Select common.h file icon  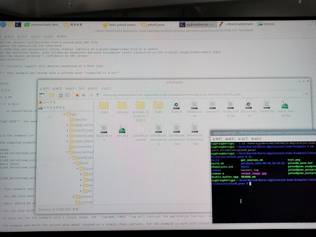pyautogui.click(x=212, y=105)
